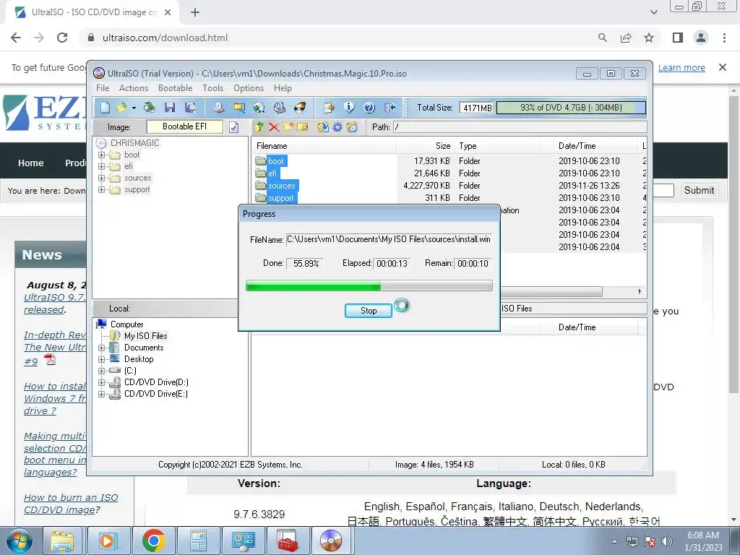Image resolution: width=740 pixels, height=555 pixels.
Task: Click the Properties info icon
Action: (349, 108)
